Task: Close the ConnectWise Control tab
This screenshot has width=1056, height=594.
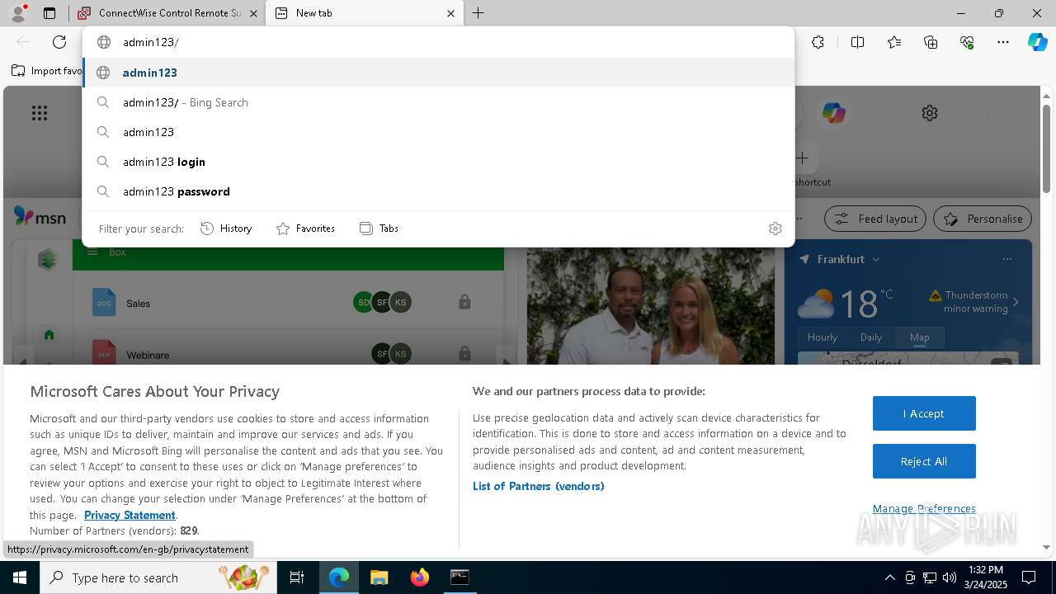Action: (x=254, y=13)
